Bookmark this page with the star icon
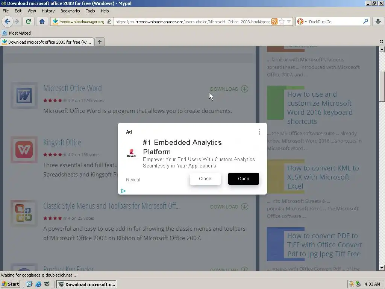385x289 pixels. (x=282, y=21)
